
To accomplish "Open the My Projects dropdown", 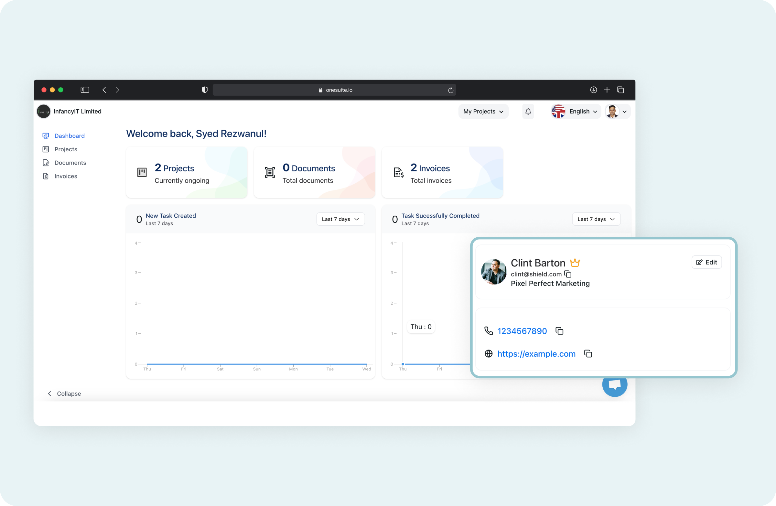I will [x=483, y=112].
